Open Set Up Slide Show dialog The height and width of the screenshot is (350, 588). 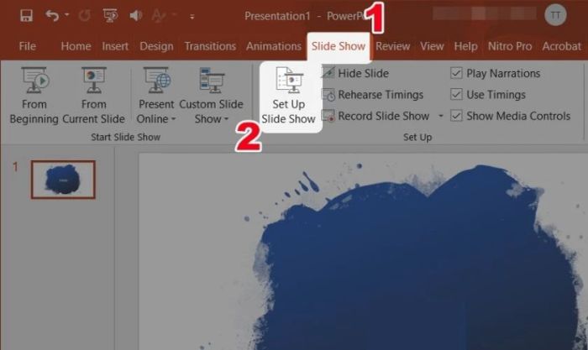pos(288,96)
